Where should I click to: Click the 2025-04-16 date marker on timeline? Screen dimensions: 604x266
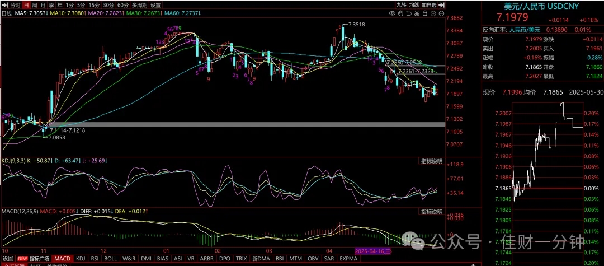pyautogui.click(x=373, y=250)
